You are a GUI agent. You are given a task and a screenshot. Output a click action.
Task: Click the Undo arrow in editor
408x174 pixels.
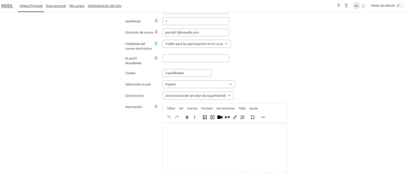(169, 117)
